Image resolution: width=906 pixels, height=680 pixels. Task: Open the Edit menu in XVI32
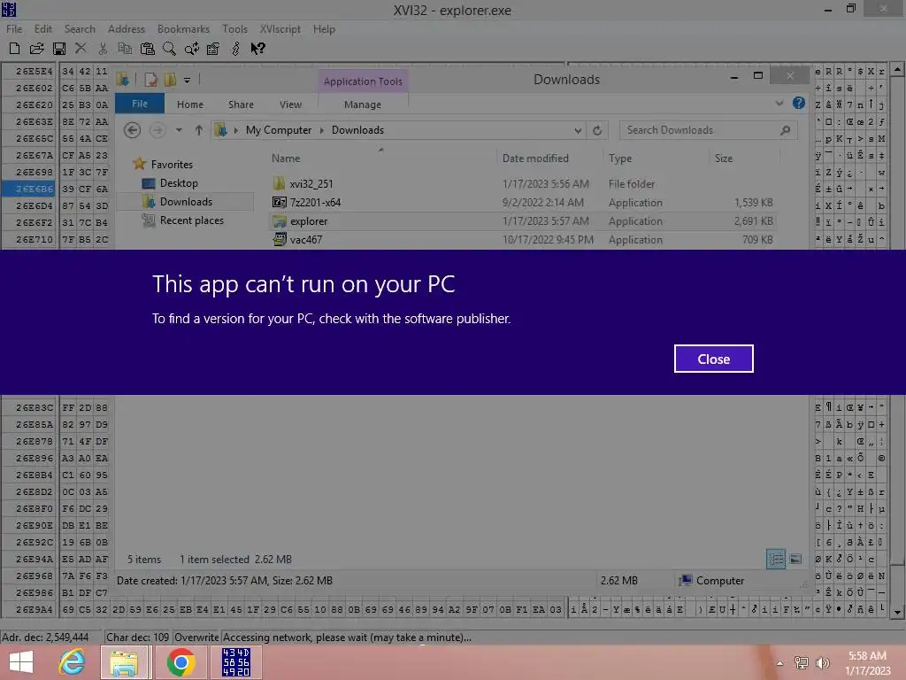[43, 29]
